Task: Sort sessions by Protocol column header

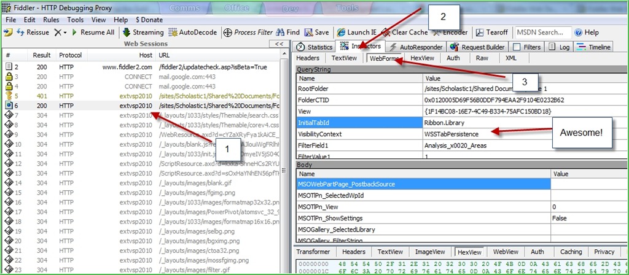Action: click(71, 55)
